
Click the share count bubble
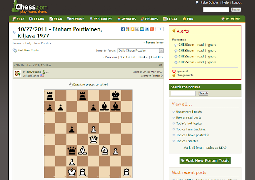[159, 29]
